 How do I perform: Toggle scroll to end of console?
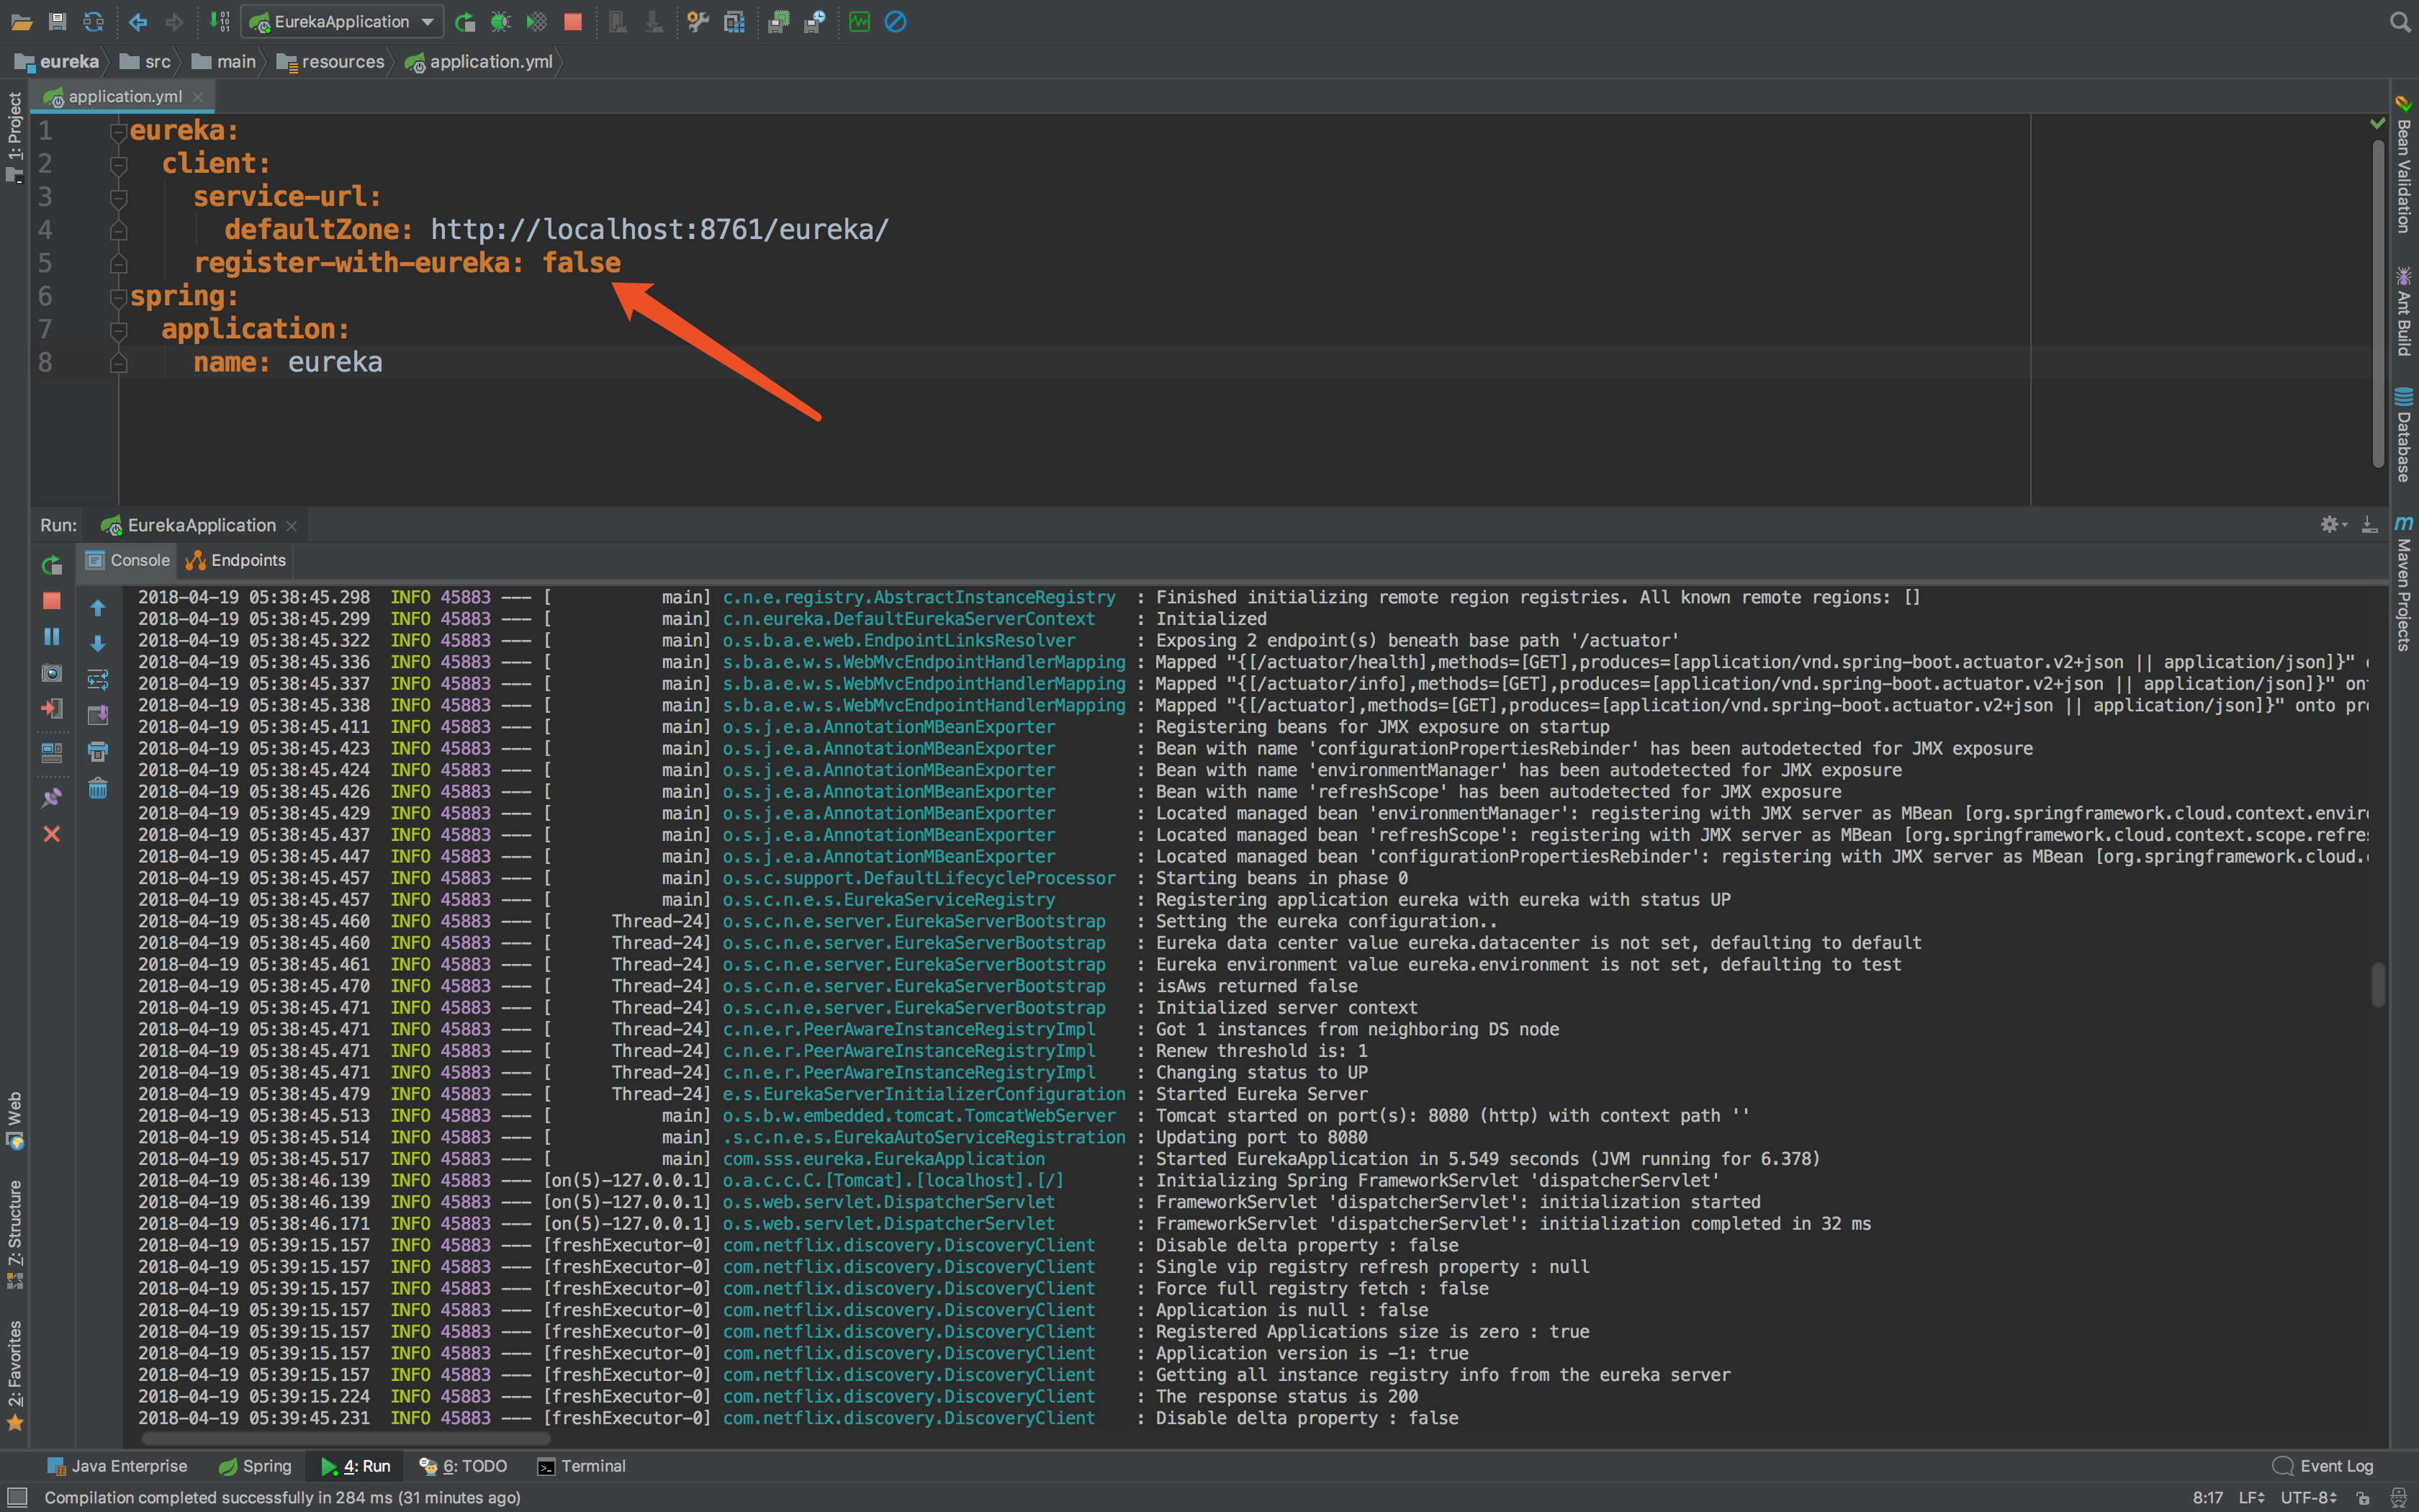pyautogui.click(x=98, y=715)
